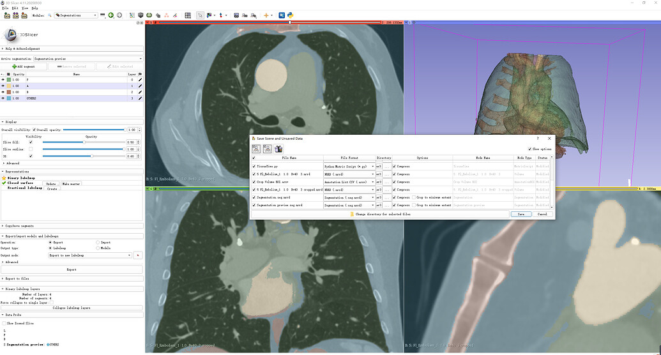Open file format dropdown for Annotation List CSV

349,182
